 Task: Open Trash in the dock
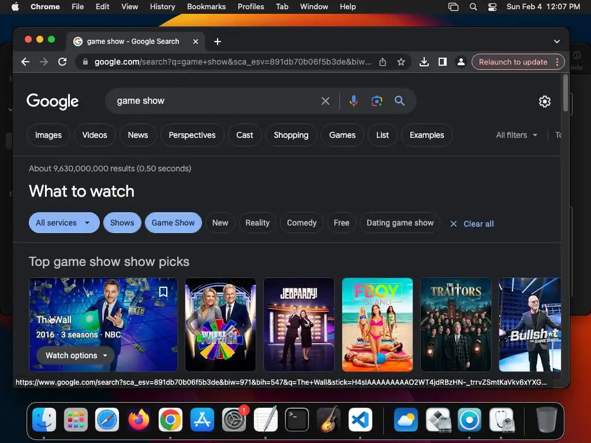point(547,420)
